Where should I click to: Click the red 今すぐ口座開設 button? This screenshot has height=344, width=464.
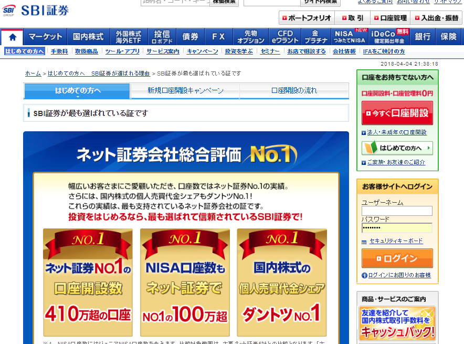tap(397, 113)
